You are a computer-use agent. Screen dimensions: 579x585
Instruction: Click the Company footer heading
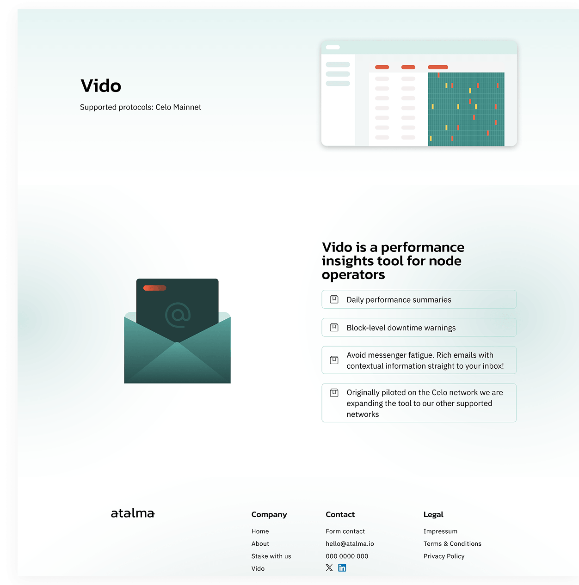[269, 514]
